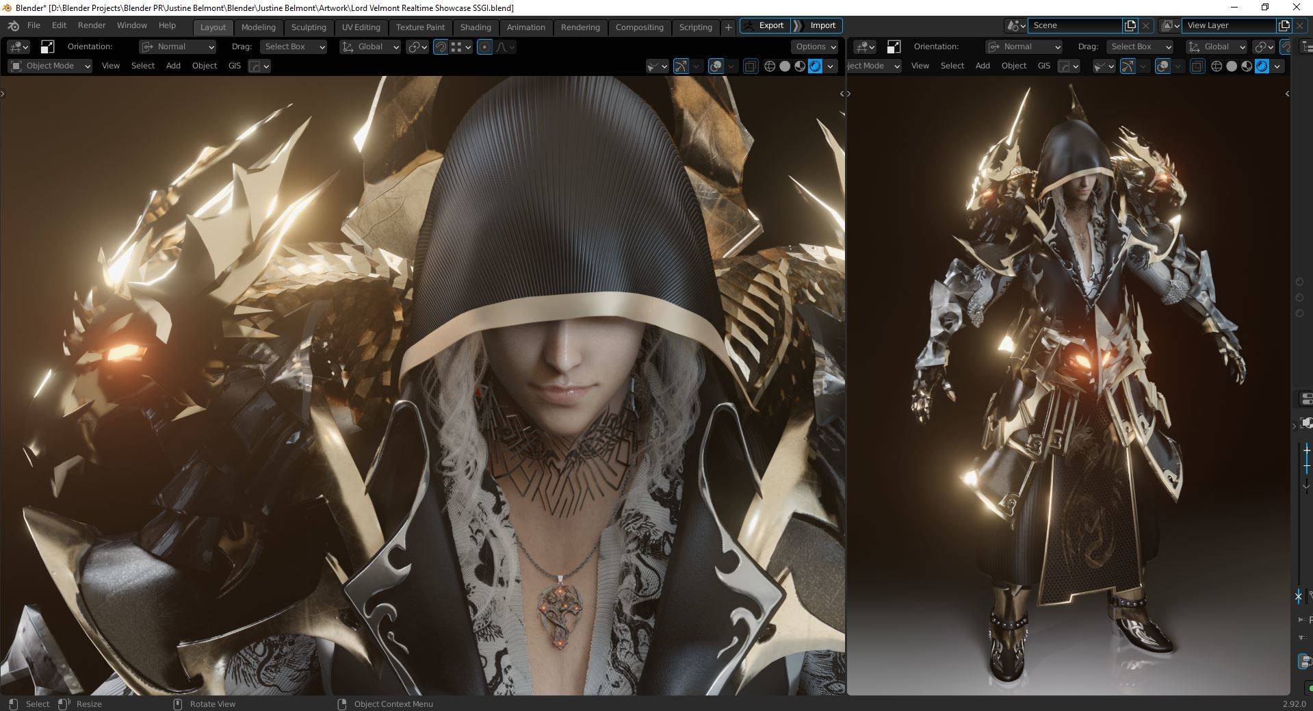Screen dimensions: 1313x711
Task: Click the Import button
Action: click(822, 25)
